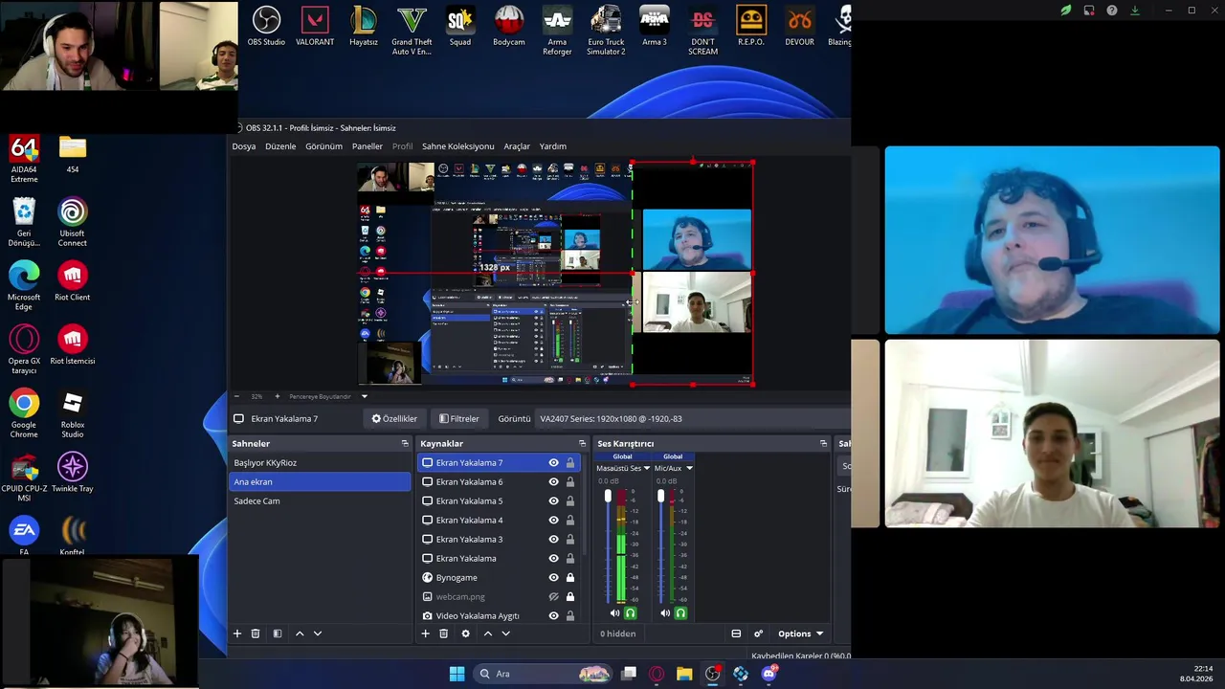1225x689 pixels.
Task: Open source properties gear in Kaynaklar toolbar
Action: [466, 633]
